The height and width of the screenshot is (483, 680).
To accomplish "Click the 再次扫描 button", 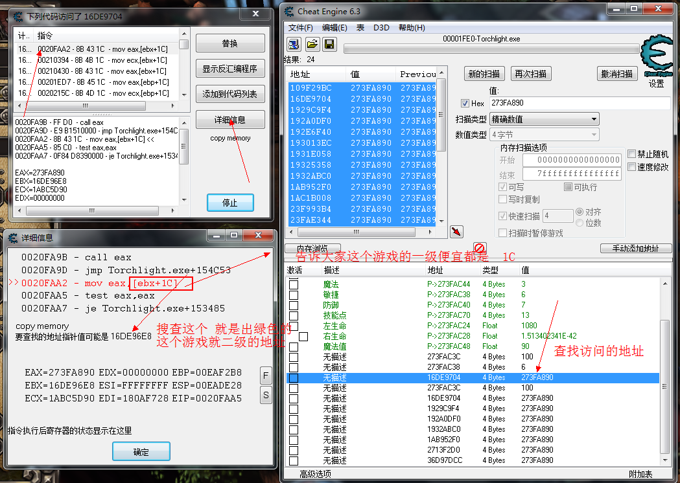I will pyautogui.click(x=530, y=74).
